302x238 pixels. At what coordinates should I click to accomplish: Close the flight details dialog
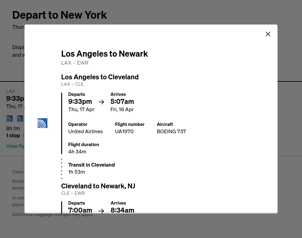pyautogui.click(x=268, y=34)
